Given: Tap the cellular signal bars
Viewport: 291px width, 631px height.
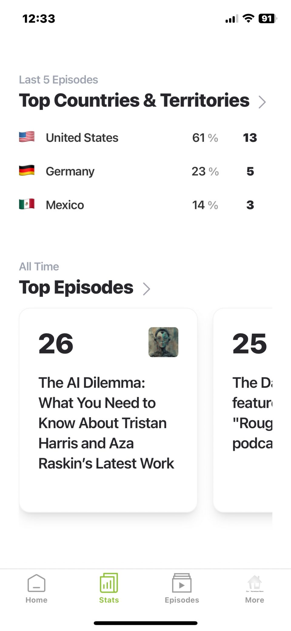Looking at the screenshot, I should click(232, 18).
